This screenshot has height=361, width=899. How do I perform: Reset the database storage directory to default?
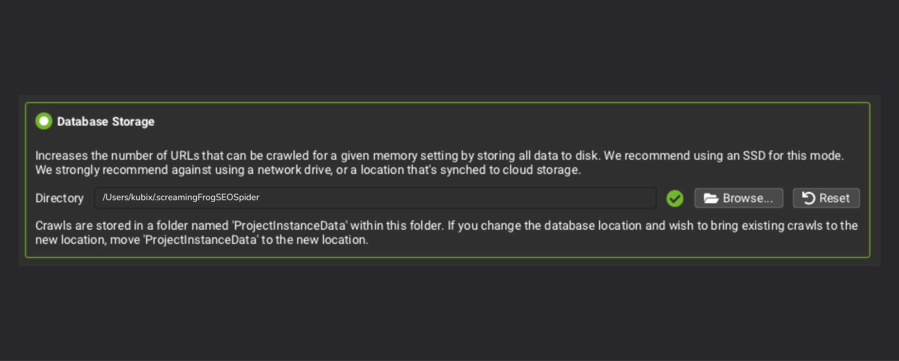tap(826, 198)
